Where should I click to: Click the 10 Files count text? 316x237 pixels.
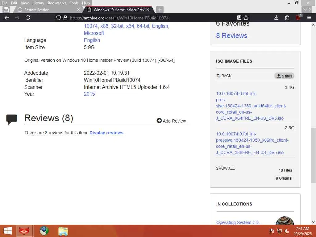(x=285, y=170)
